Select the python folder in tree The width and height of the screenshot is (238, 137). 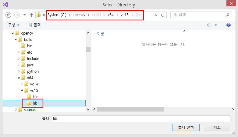[33, 72]
